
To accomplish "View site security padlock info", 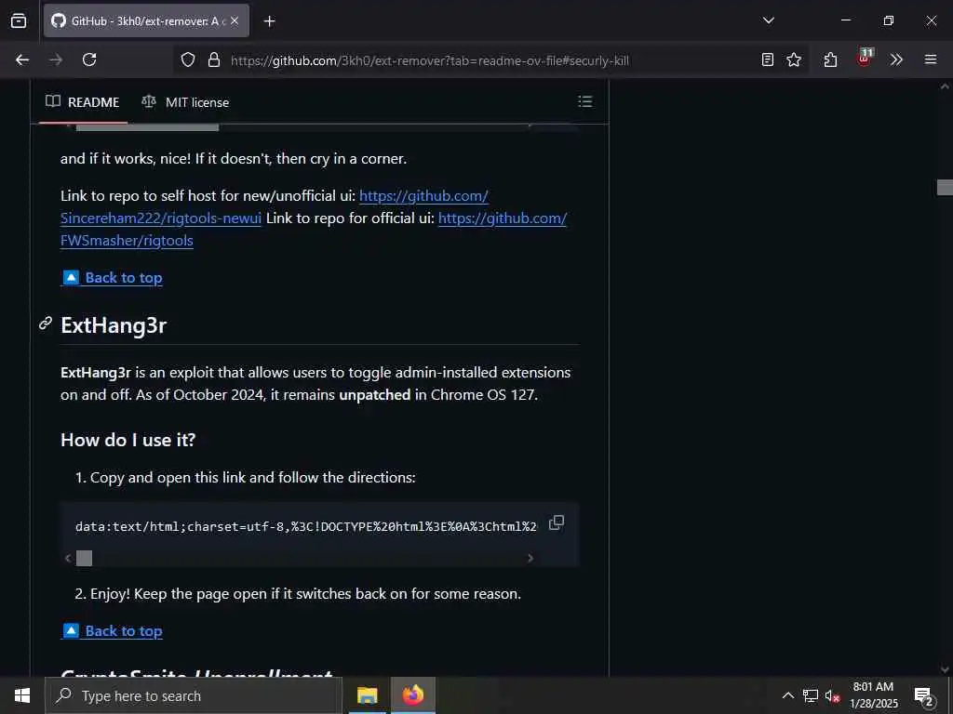I will pos(213,59).
